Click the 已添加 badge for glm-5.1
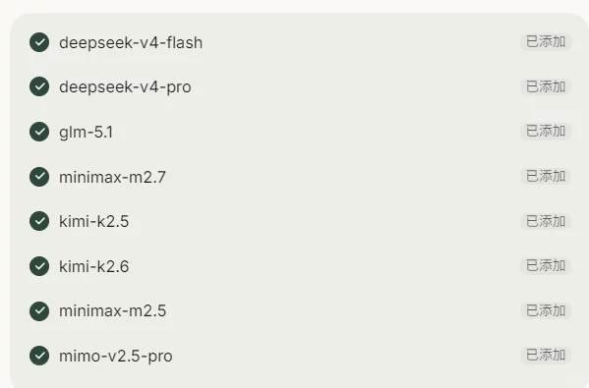Image resolution: width=589 pixels, height=388 pixels. pyautogui.click(x=546, y=132)
